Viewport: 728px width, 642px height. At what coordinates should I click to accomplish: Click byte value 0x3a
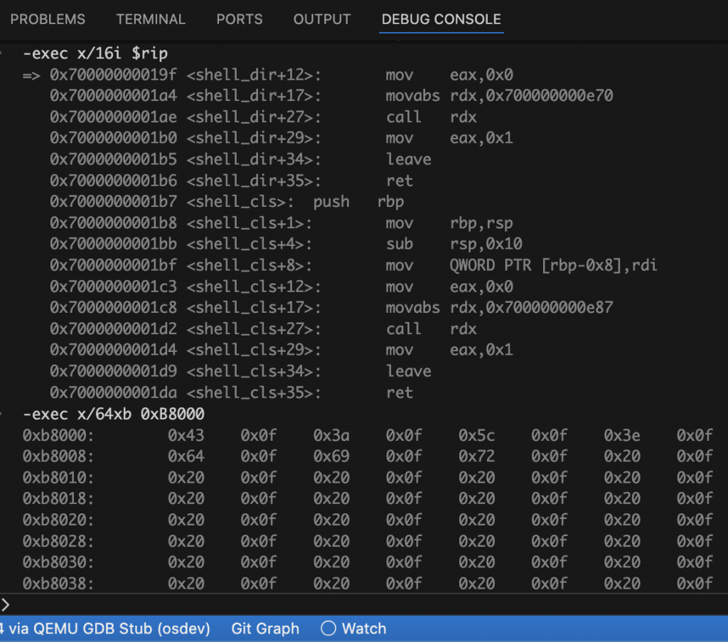(331, 435)
